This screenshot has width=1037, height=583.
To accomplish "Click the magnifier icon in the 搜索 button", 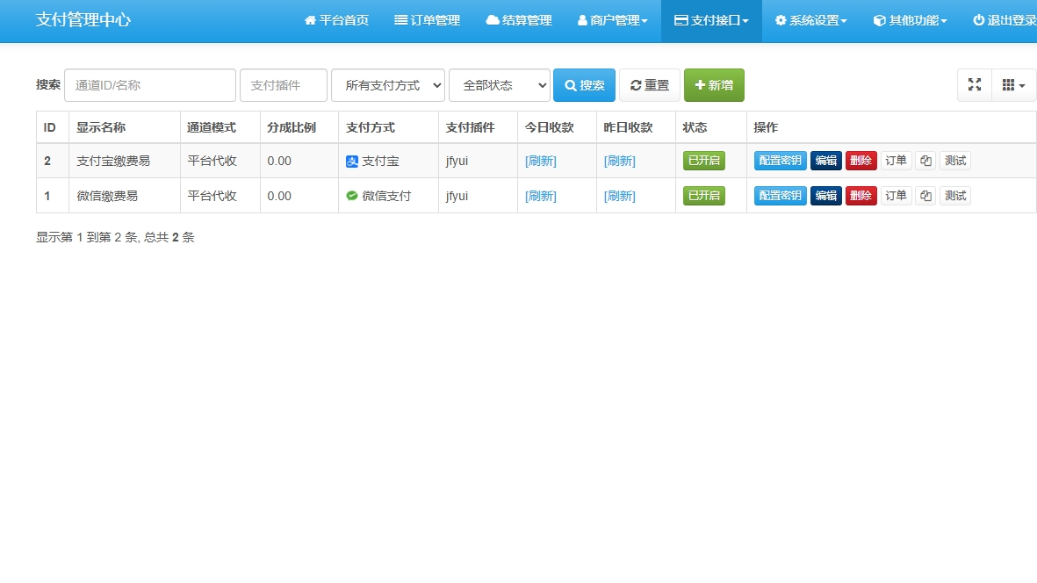I will pyautogui.click(x=571, y=85).
